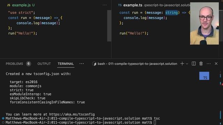
Task: Click the webcam video overlay of presenter
Action: (x=205, y=23)
